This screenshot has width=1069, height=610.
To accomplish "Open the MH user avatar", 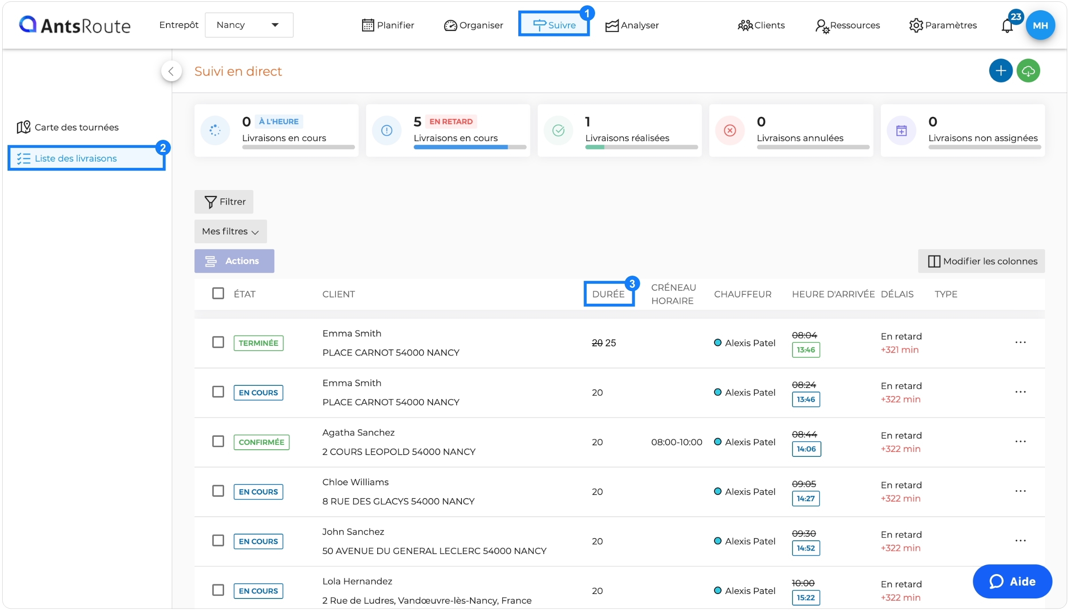I will click(x=1040, y=25).
